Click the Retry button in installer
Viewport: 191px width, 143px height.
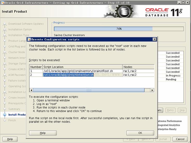(x=170, y=110)
